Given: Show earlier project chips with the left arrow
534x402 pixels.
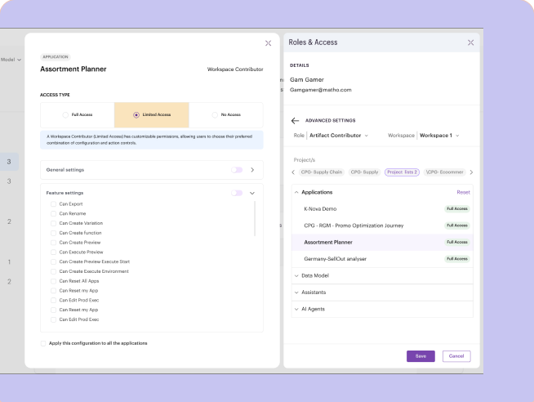Looking at the screenshot, I should click(x=293, y=172).
